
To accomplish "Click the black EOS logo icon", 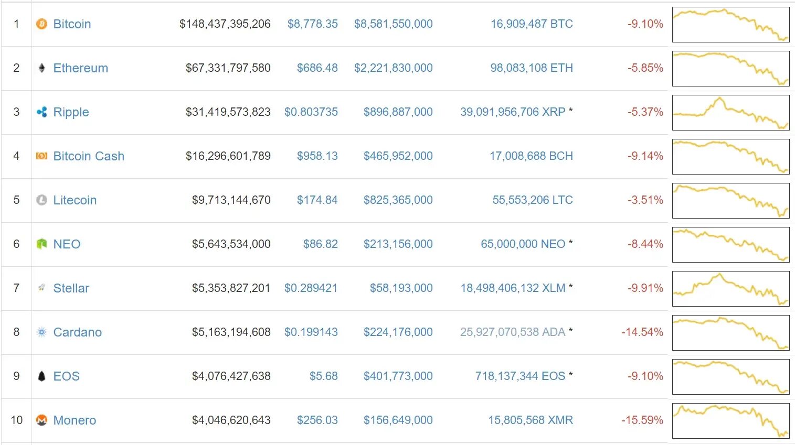I will pyautogui.click(x=41, y=376).
